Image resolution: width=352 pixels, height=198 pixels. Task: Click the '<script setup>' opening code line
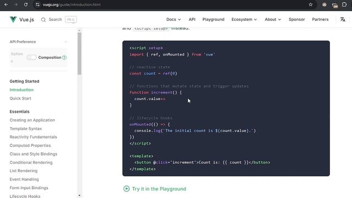click(x=146, y=48)
